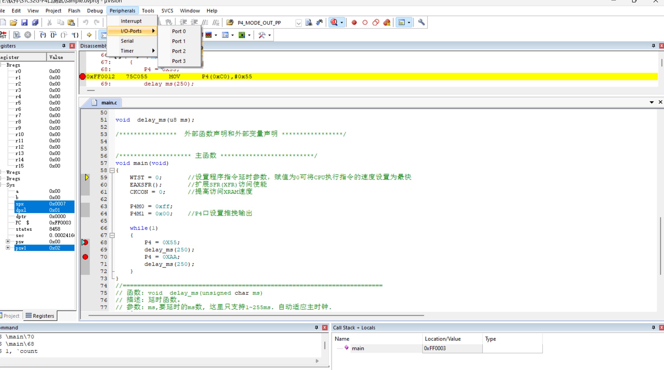Screen dimensions: 664x370
Task: Click the Incremental Find binoculars icon
Action: [319, 23]
